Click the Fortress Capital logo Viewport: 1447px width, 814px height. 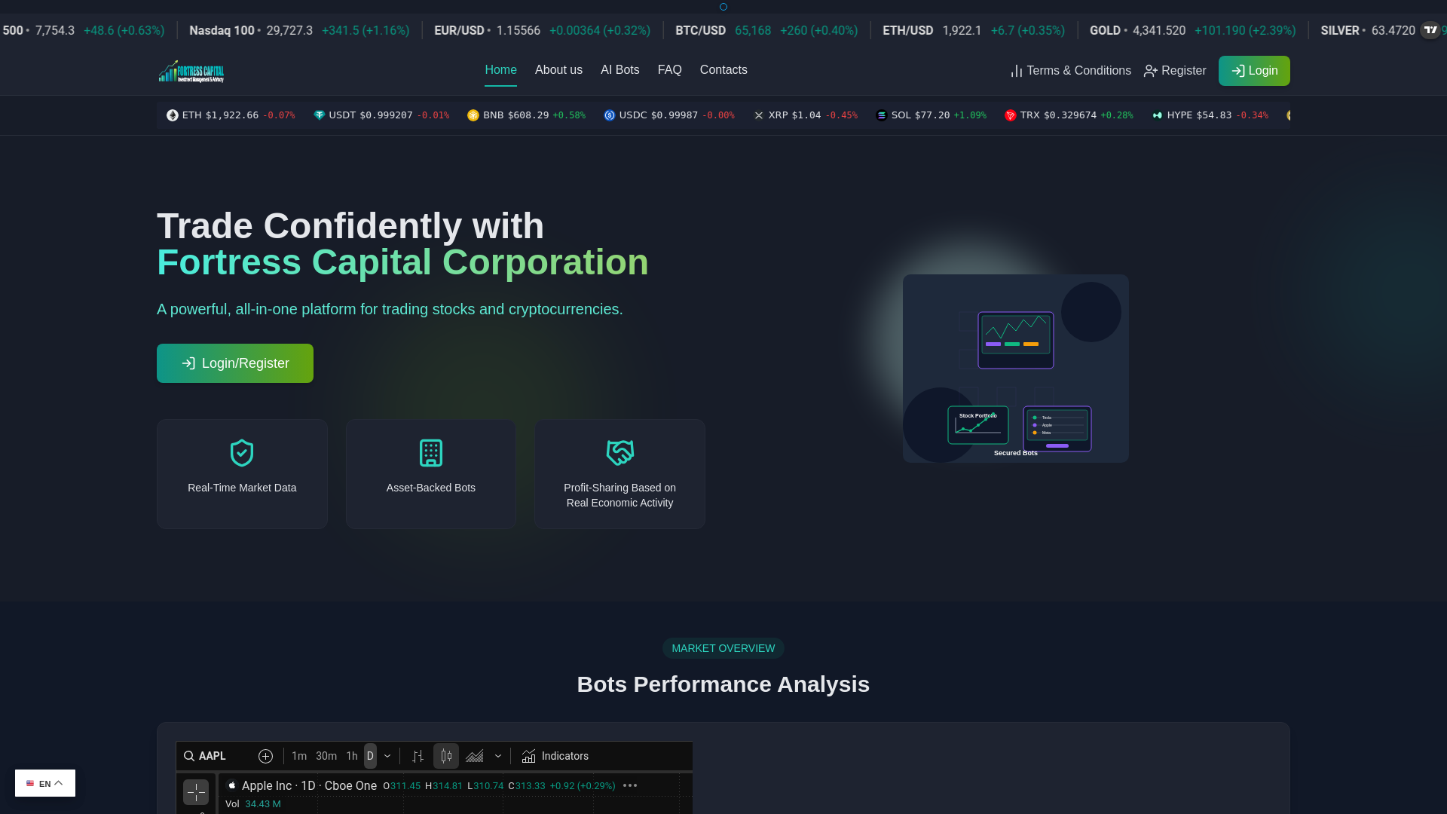point(191,71)
